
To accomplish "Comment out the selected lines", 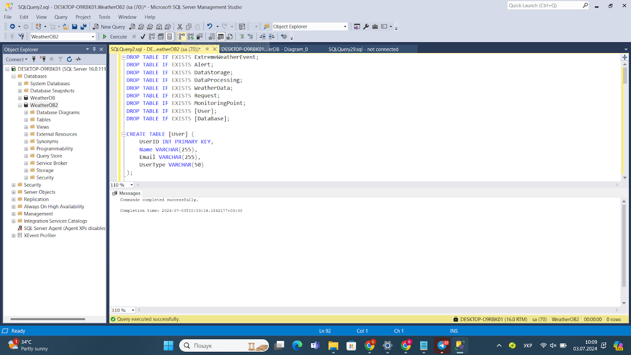I will pyautogui.click(x=242, y=37).
